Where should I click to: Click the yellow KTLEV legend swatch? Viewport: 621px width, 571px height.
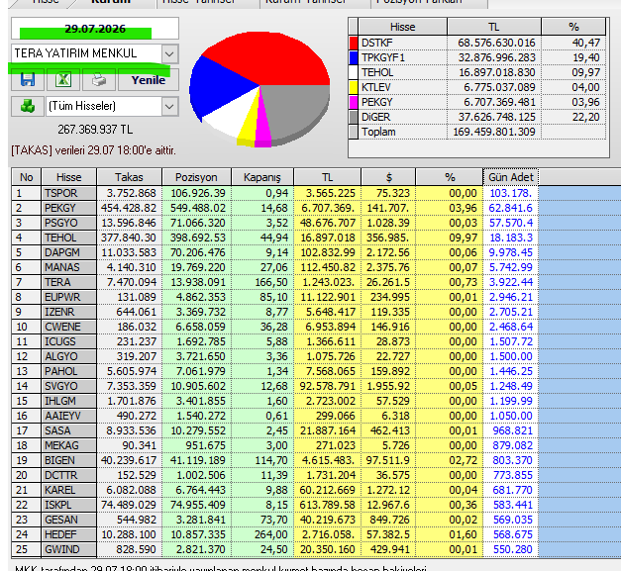[x=354, y=87]
